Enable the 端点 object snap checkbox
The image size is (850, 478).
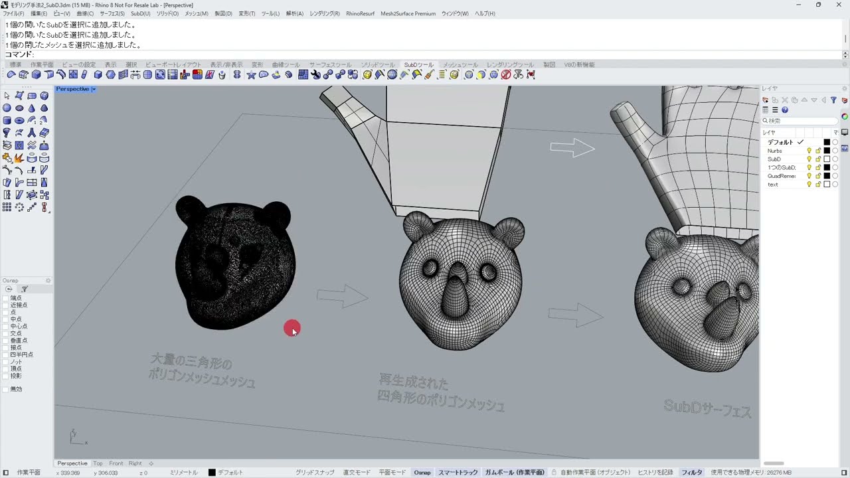[x=6, y=298]
